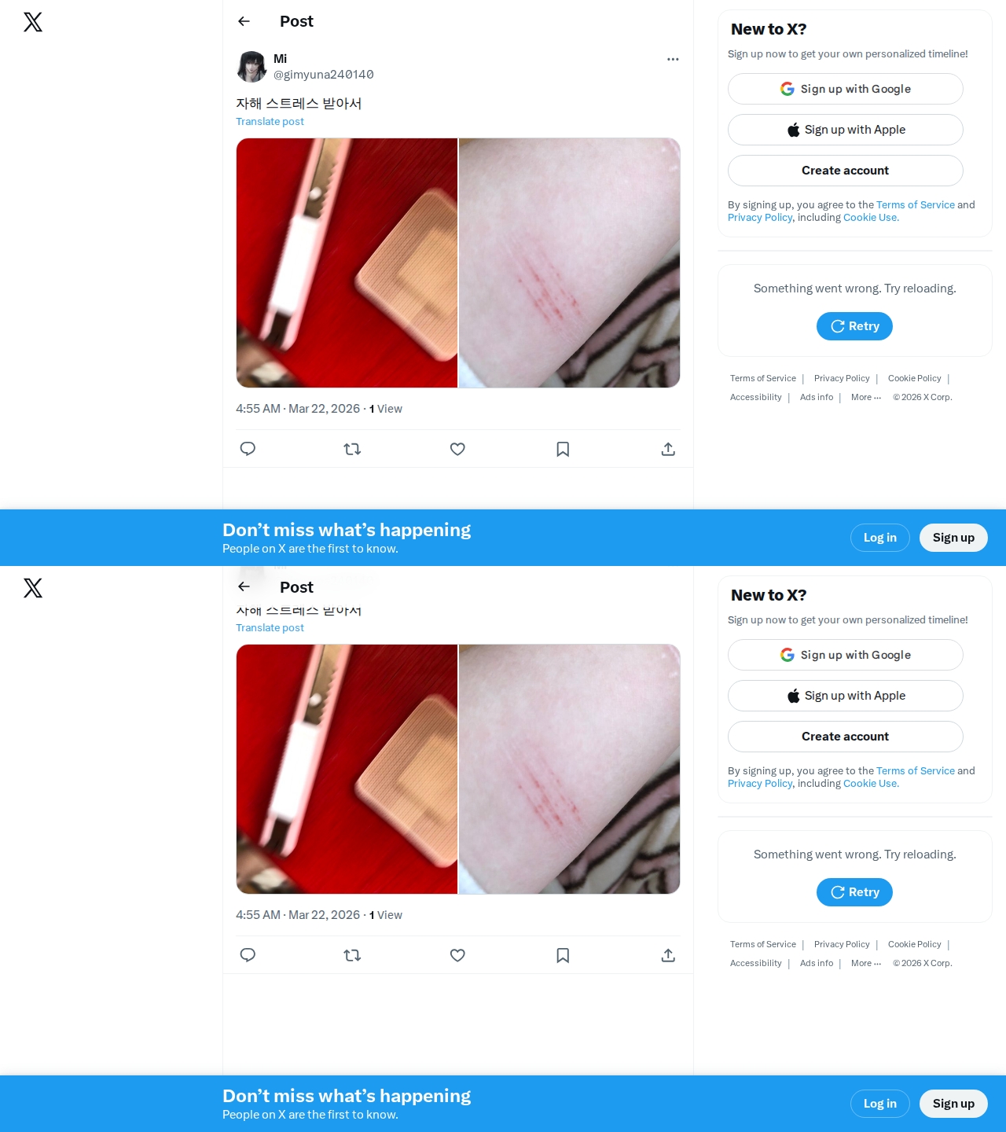Expand the More… footer item in the upper sidebar
This screenshot has height=1132, width=1006.
click(866, 397)
